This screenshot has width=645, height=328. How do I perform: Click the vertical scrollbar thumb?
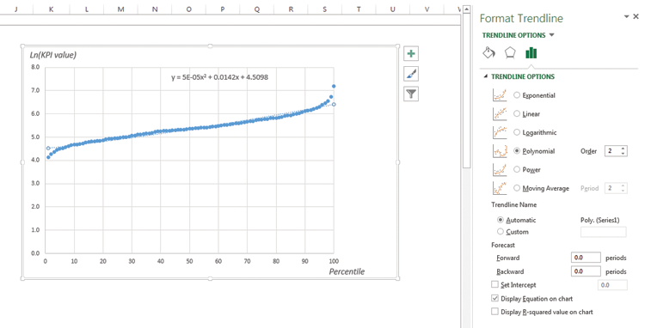tap(466, 90)
